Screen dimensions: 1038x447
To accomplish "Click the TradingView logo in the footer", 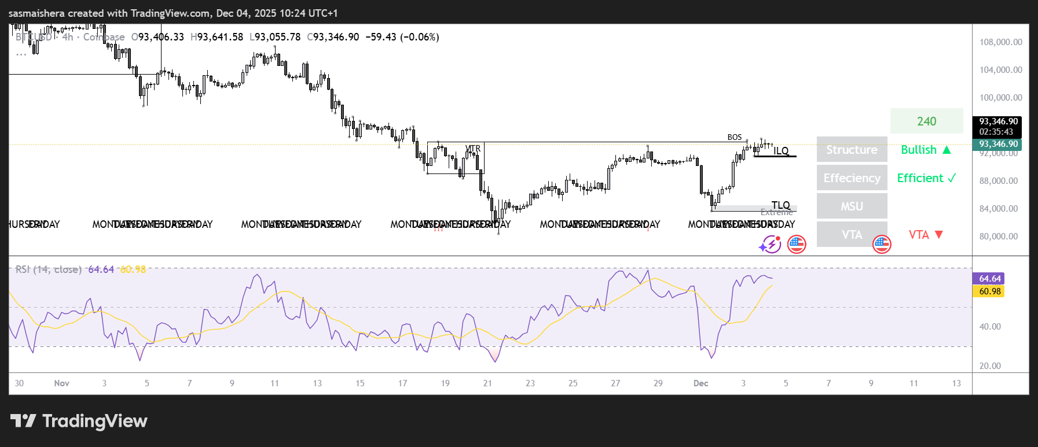I will tap(79, 421).
